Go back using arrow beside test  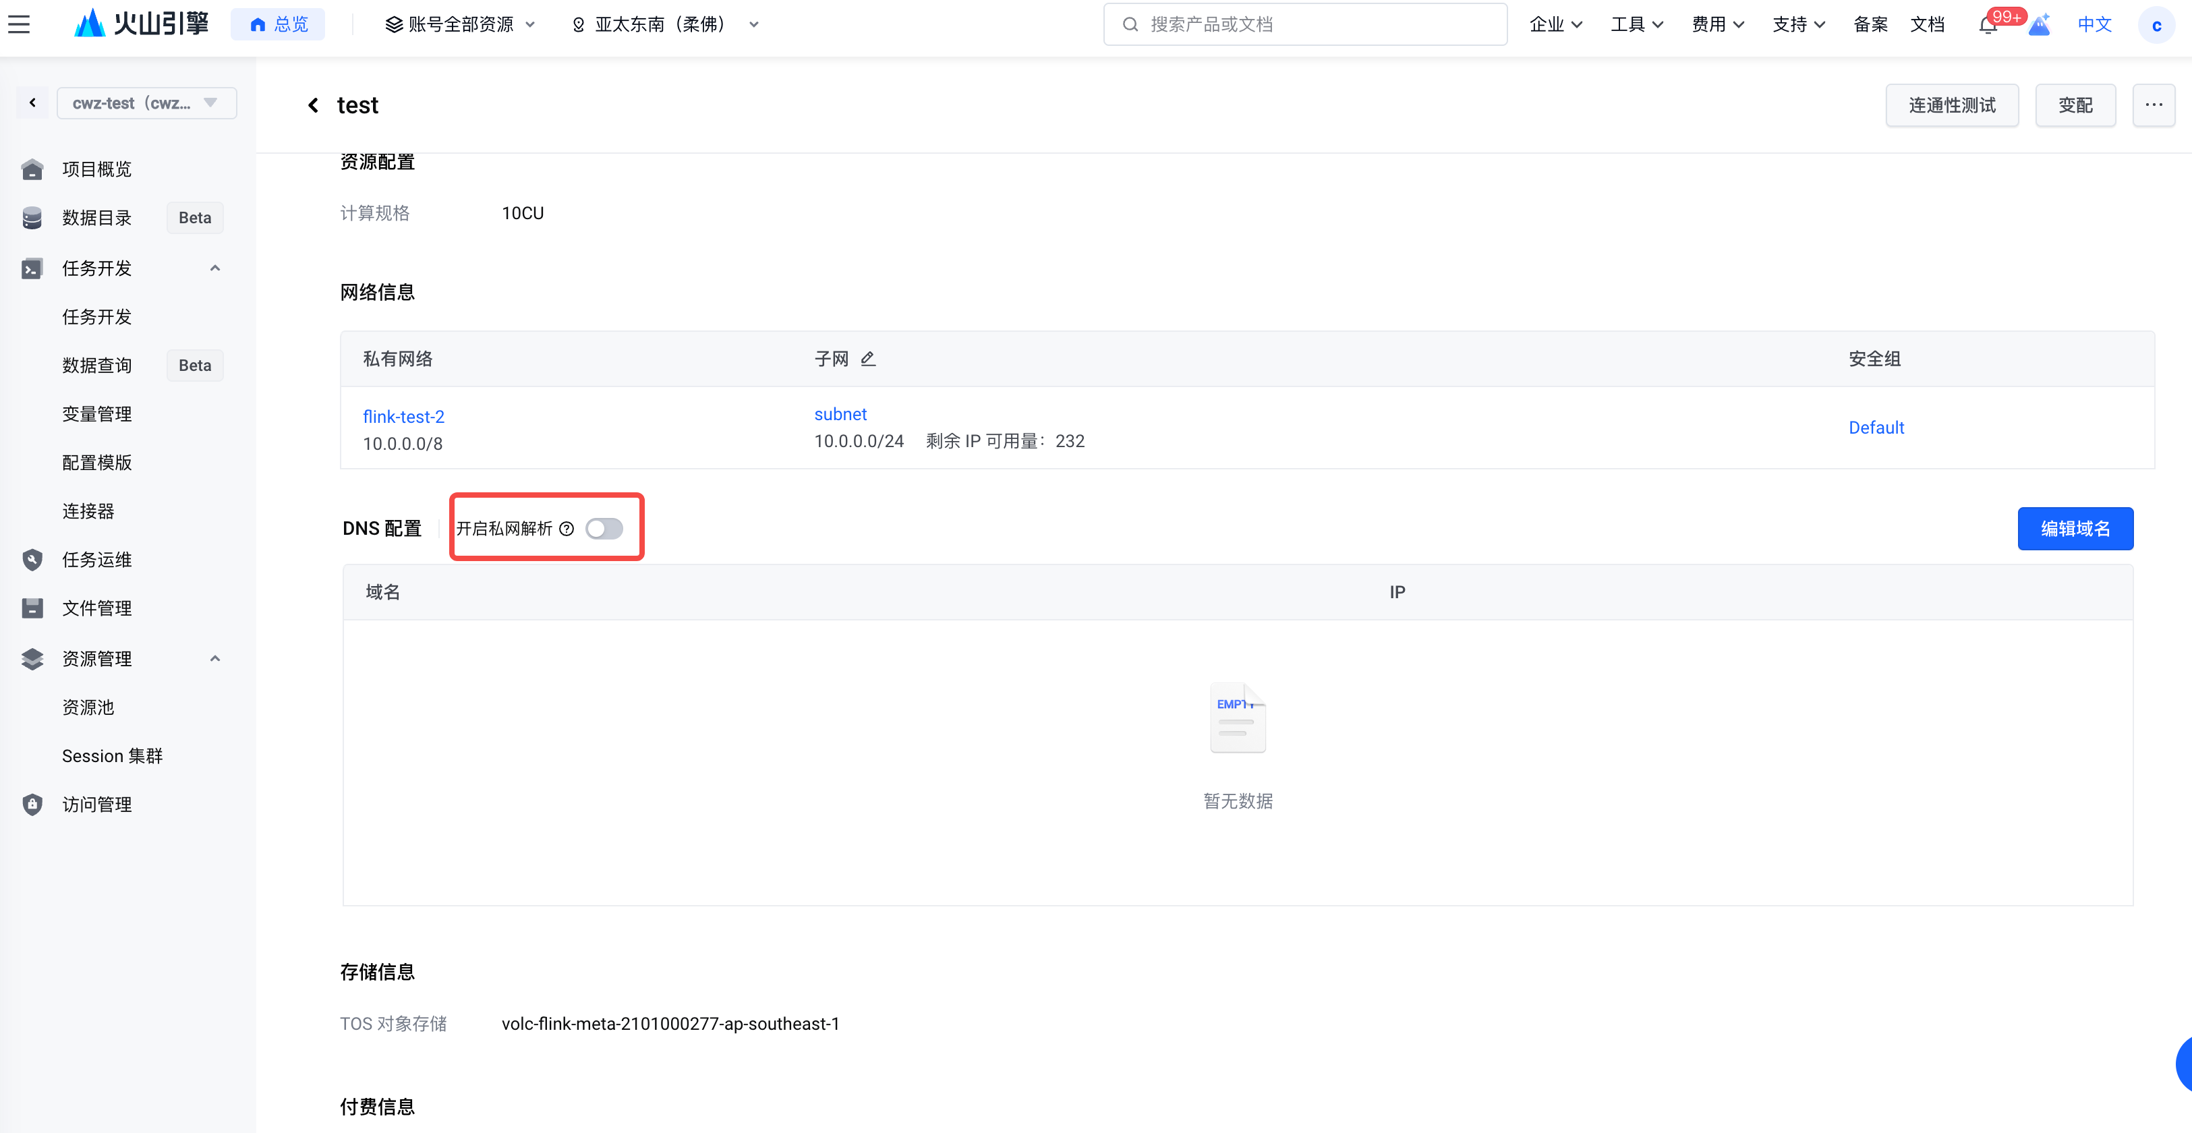pos(313,105)
